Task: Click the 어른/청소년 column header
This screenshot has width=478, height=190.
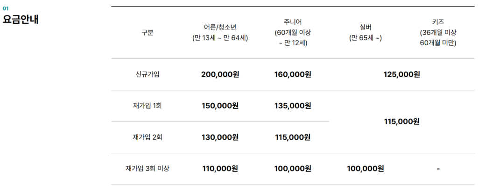Action: [220, 33]
